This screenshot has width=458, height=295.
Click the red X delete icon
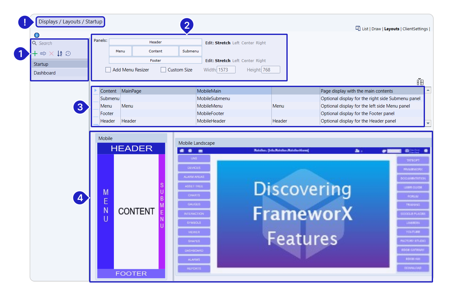51,54
